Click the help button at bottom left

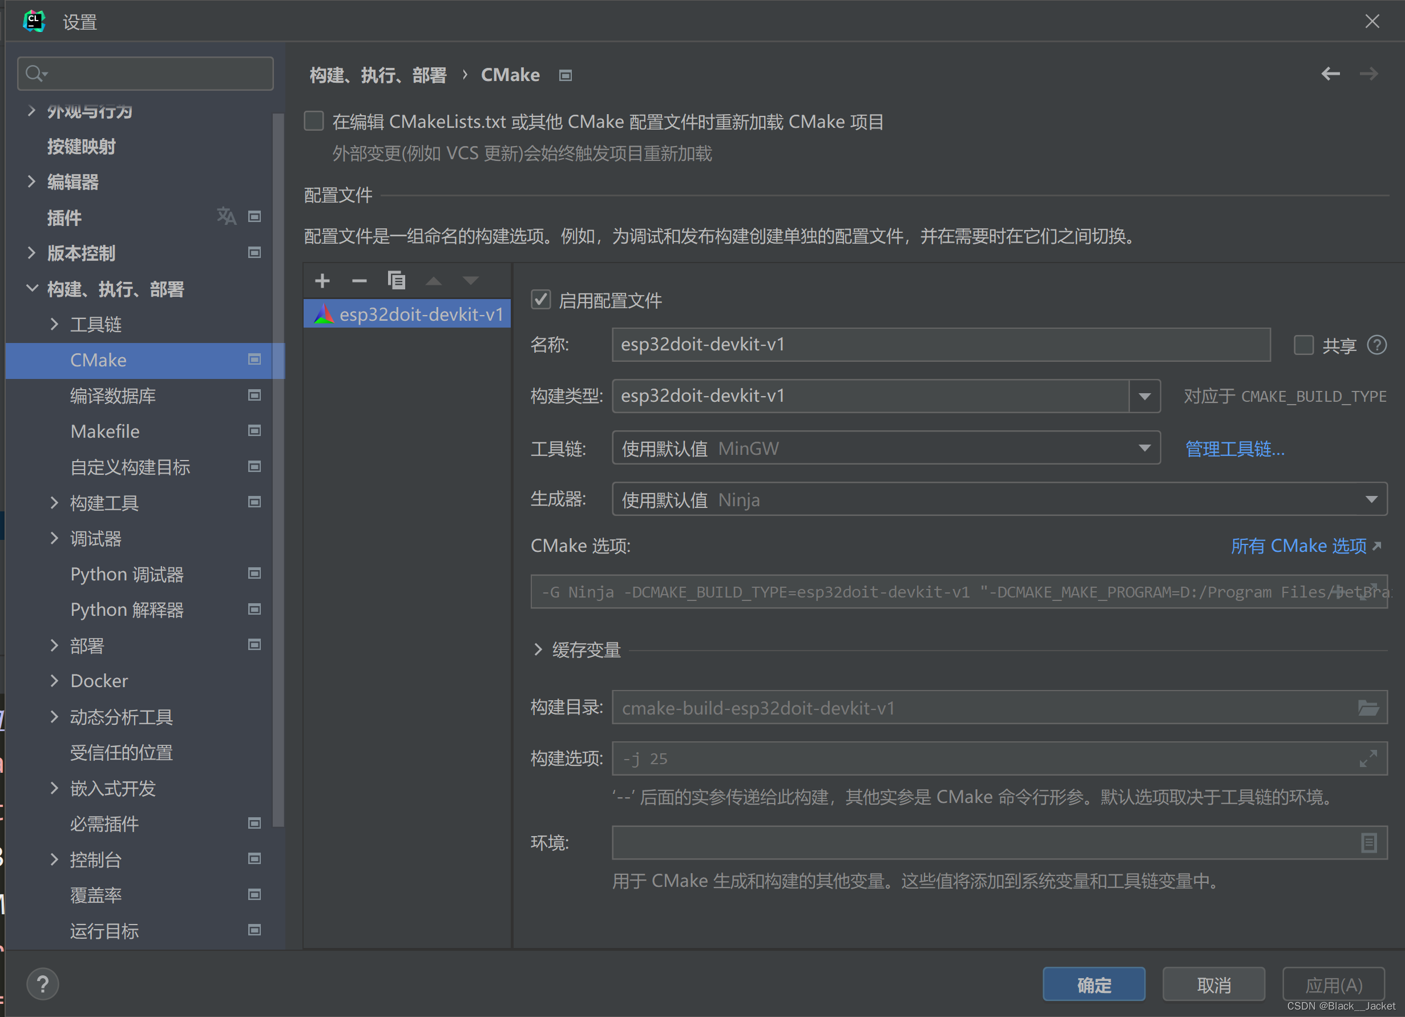point(43,984)
